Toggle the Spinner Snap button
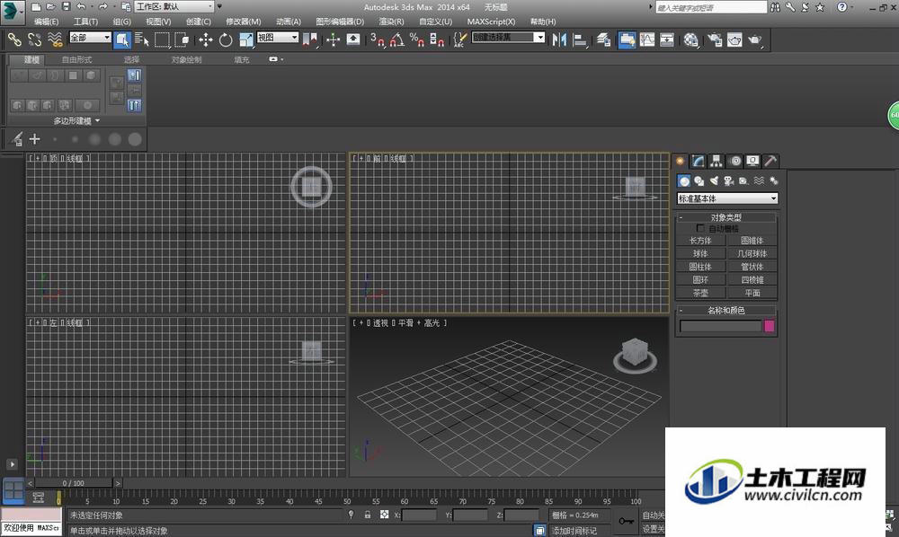Viewport: 899px width, 537px height. 437,40
